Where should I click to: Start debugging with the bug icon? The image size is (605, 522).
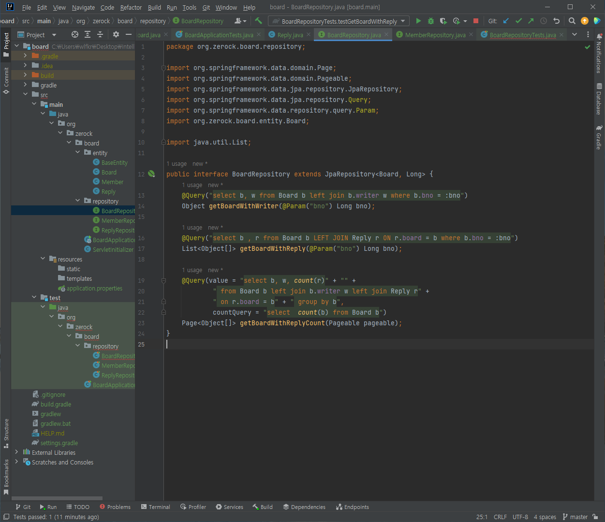[431, 21]
